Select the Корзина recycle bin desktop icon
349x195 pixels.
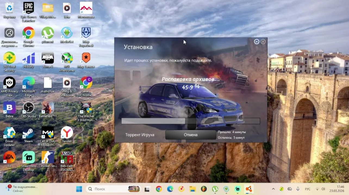[x=10, y=10]
